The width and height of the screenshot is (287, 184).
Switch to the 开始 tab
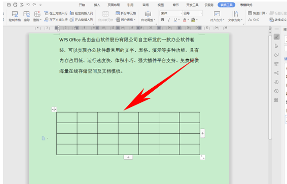pos(82,5)
